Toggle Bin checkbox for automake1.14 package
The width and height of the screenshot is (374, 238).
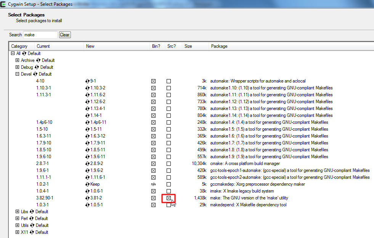click(153, 116)
